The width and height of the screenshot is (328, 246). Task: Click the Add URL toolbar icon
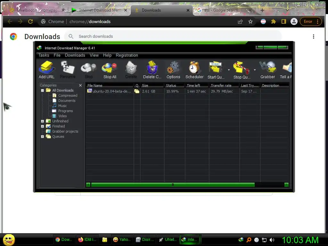pos(46,70)
